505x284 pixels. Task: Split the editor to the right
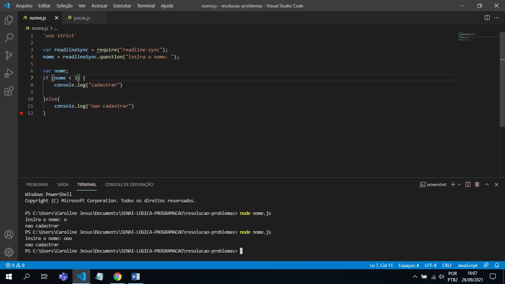pyautogui.click(x=487, y=18)
